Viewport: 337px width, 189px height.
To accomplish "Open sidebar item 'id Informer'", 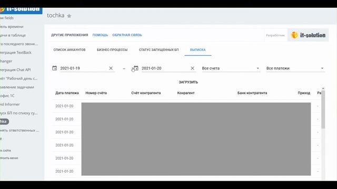I will pyautogui.click(x=10, y=104).
